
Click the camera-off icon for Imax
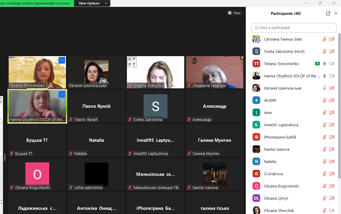click(x=332, y=113)
